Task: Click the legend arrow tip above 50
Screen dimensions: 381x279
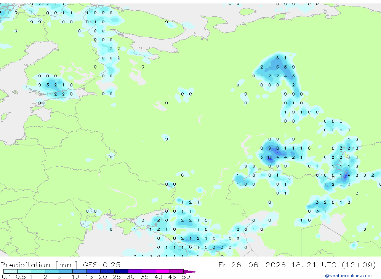Action: [190, 271]
